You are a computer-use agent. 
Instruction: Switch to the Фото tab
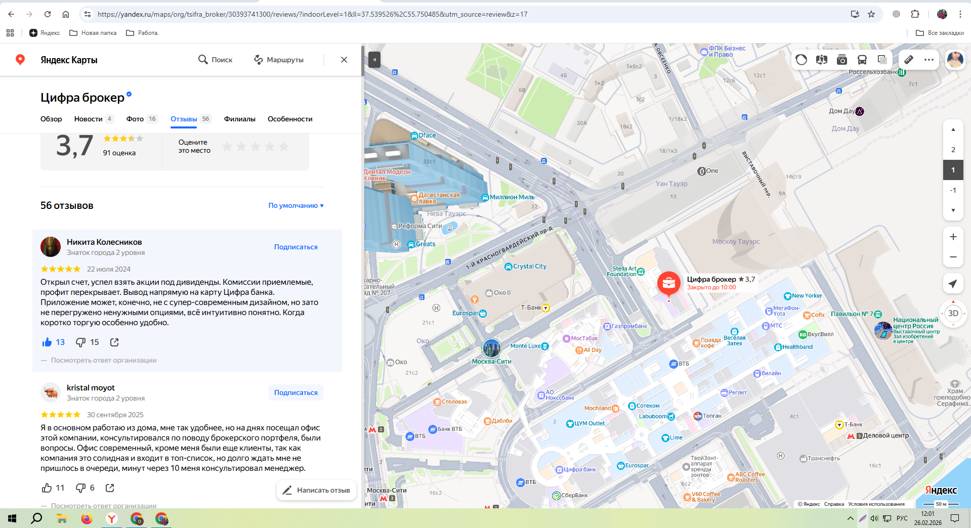pyautogui.click(x=135, y=119)
